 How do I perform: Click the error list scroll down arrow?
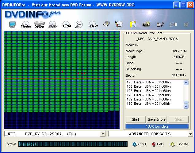click(x=186, y=106)
